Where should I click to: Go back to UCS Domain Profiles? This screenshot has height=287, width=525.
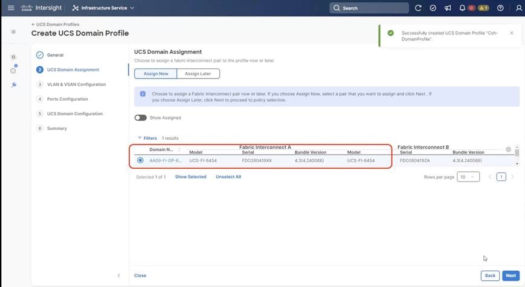55,24
